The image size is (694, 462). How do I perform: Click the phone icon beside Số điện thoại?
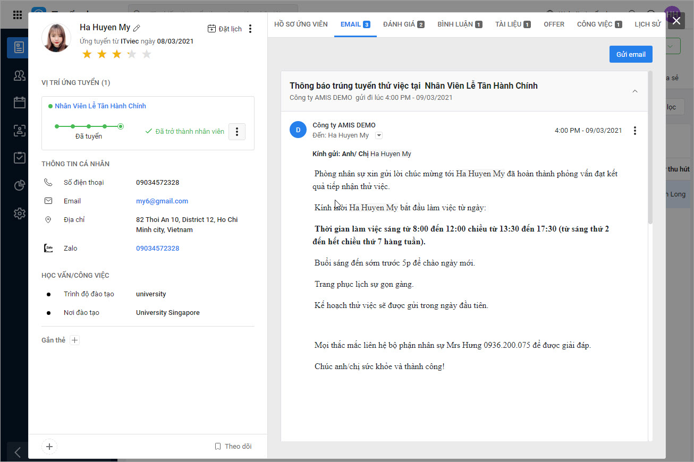click(x=48, y=183)
